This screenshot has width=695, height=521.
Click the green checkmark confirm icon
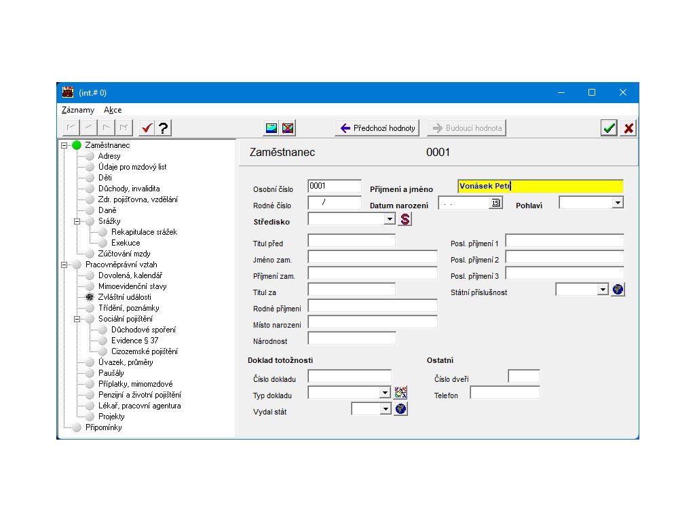coord(609,128)
